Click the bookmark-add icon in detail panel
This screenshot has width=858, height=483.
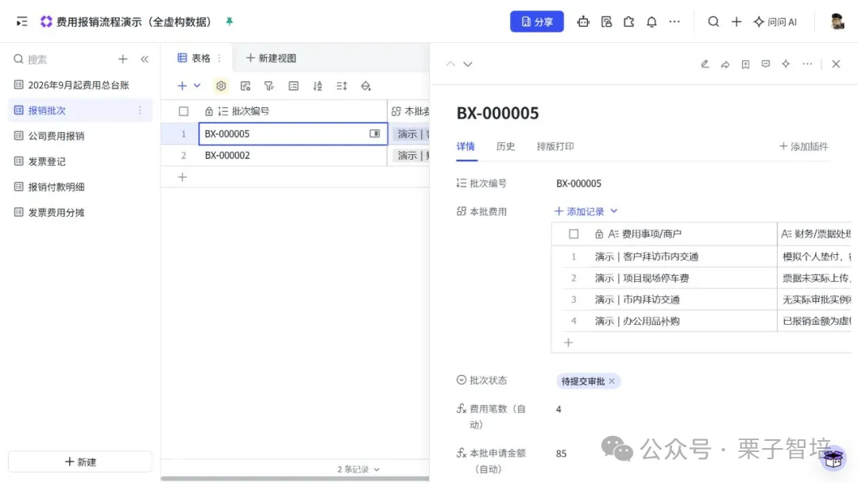click(x=745, y=64)
